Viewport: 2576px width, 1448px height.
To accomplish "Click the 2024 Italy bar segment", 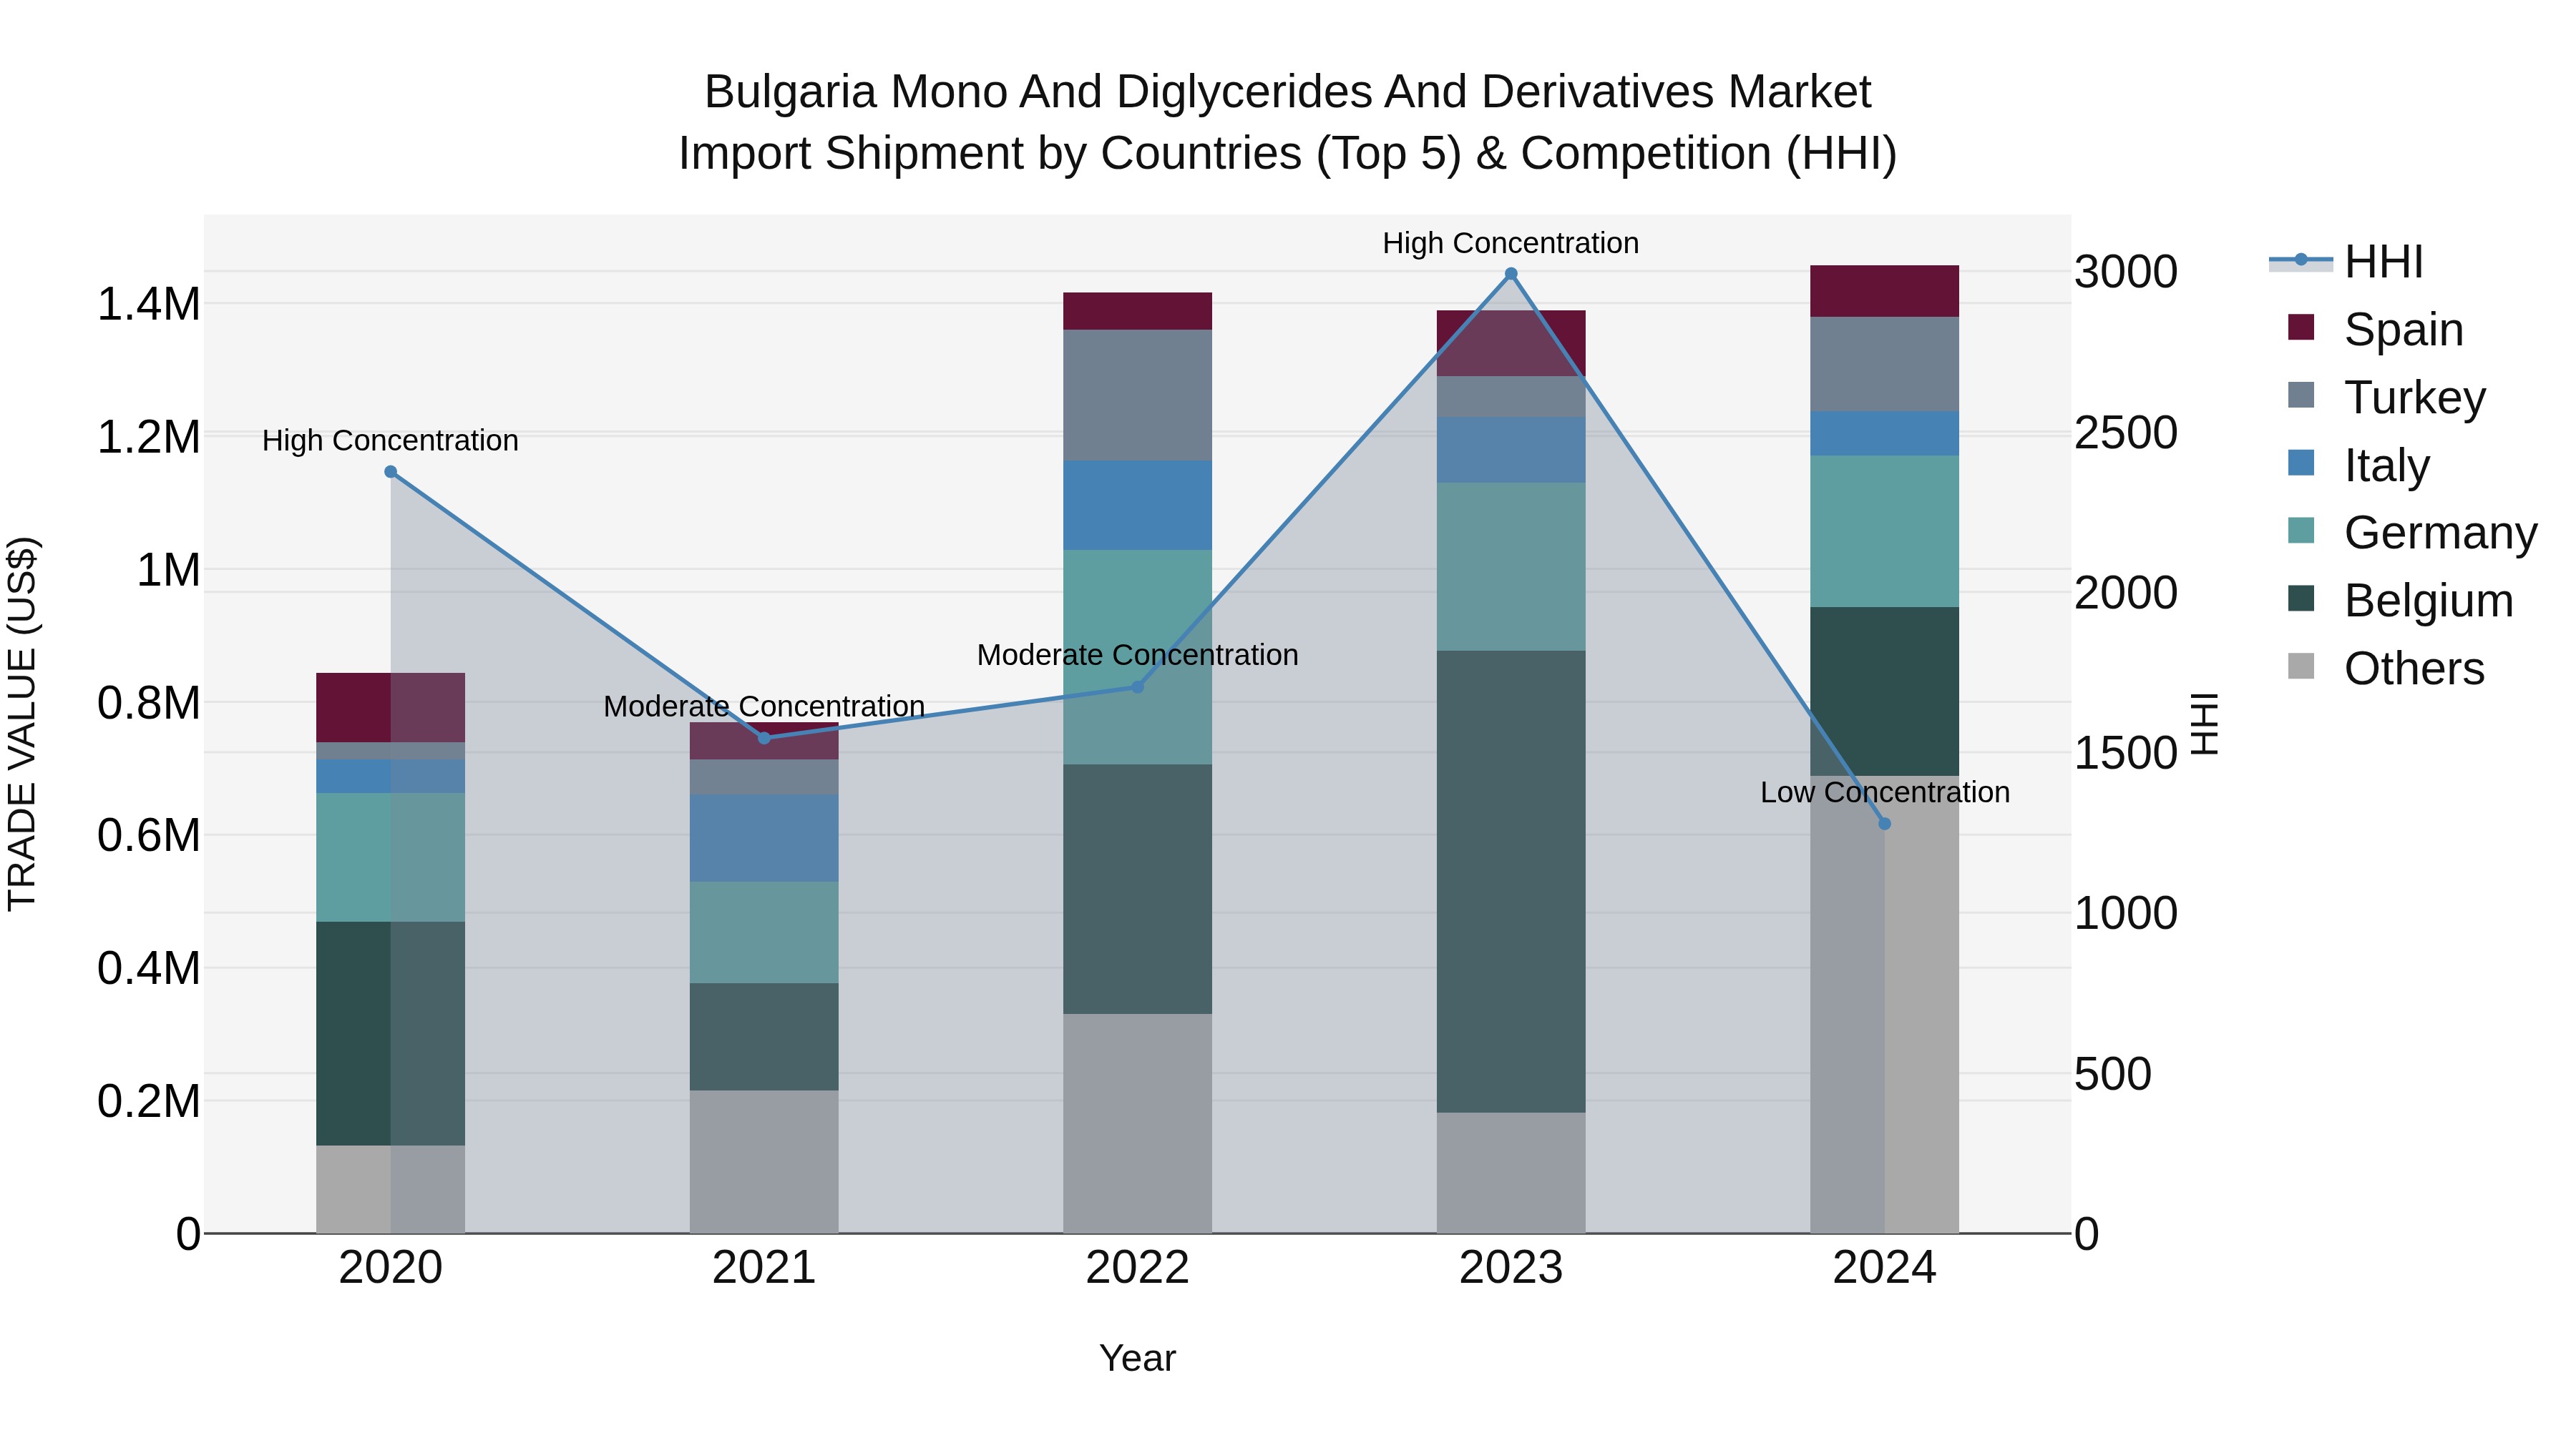I will [x=1885, y=433].
